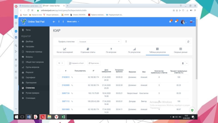Switch to the 'По вопросам' tab
Screen dimensions: 218x123
[x=111, y=51]
